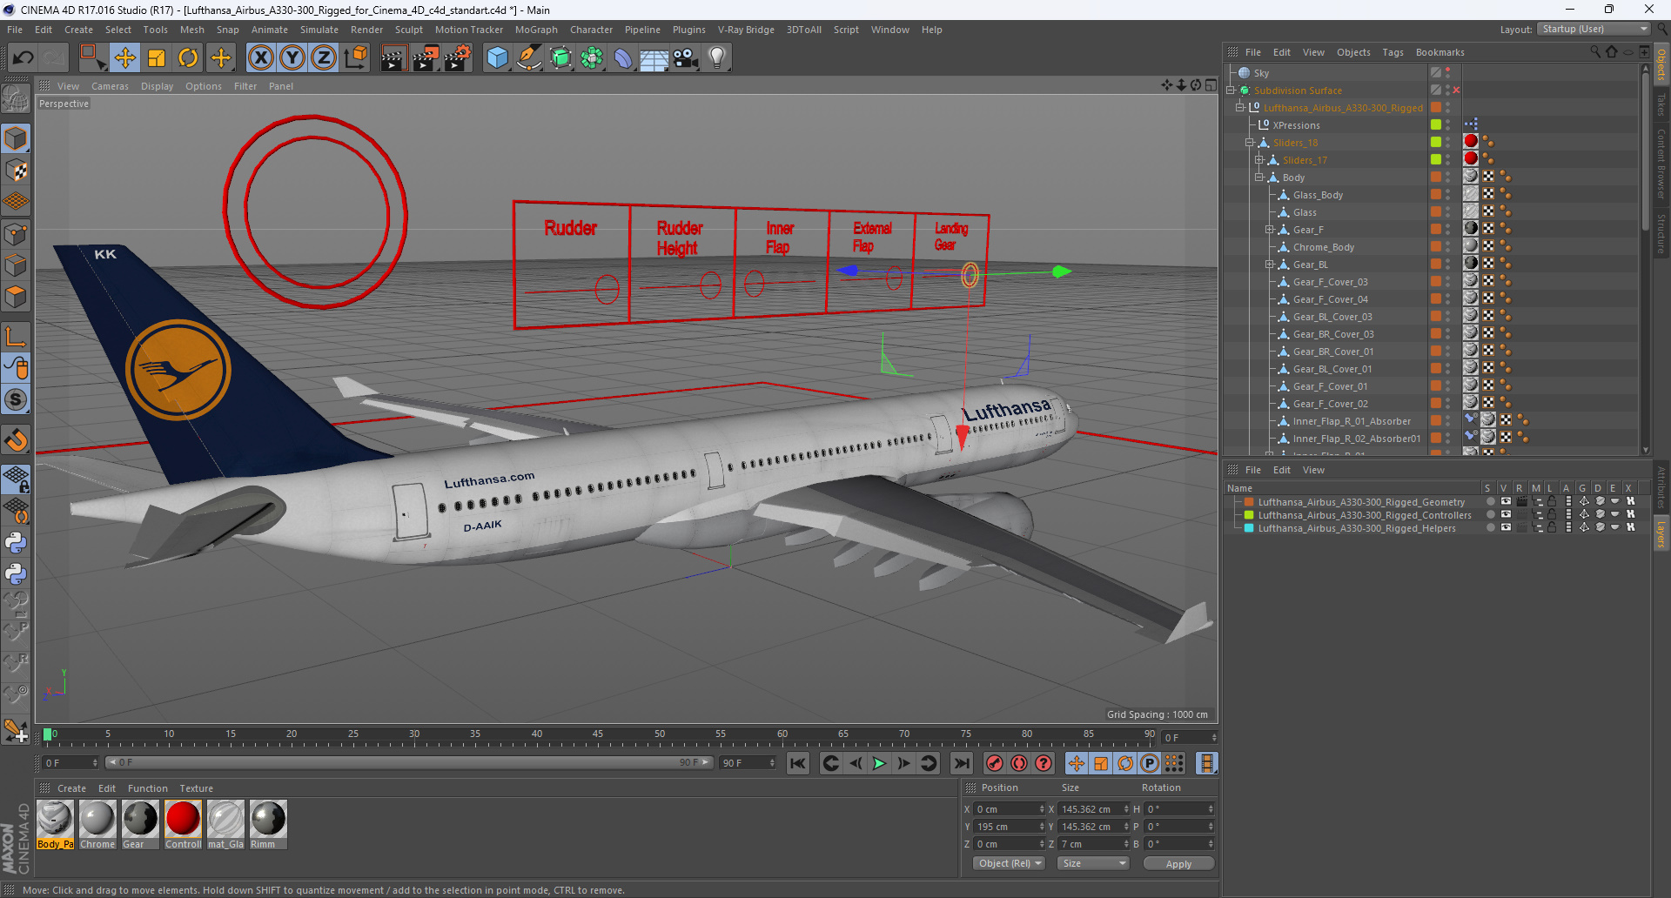
Task: Select the Scale tool
Action: [157, 58]
